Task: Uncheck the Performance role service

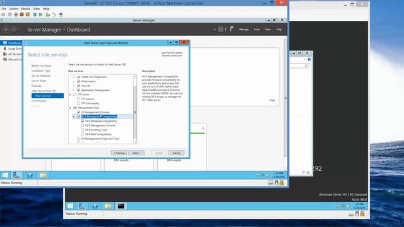Action: [x=78, y=81]
